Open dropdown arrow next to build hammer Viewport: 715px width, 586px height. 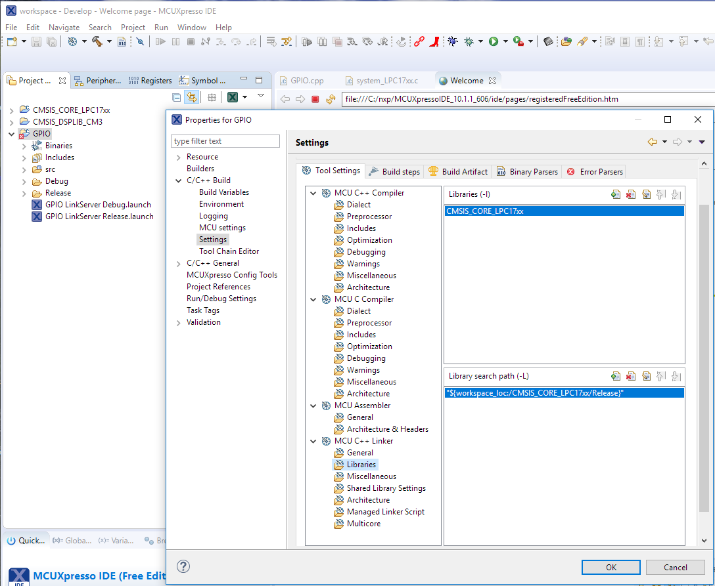tap(109, 42)
